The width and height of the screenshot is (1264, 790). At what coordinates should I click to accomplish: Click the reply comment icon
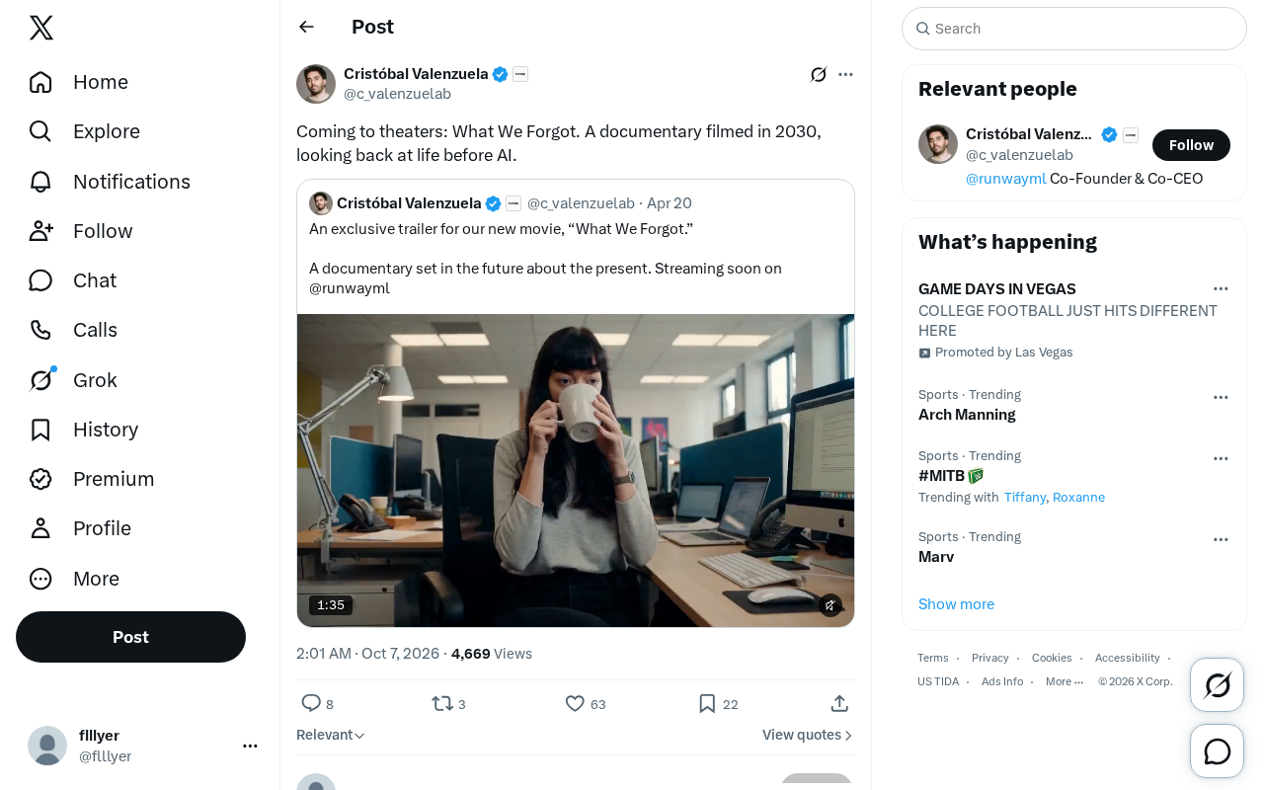pos(311,703)
